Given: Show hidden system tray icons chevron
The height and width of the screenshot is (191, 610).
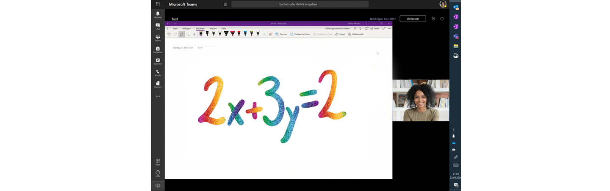Looking at the screenshot, I should (x=454, y=129).
